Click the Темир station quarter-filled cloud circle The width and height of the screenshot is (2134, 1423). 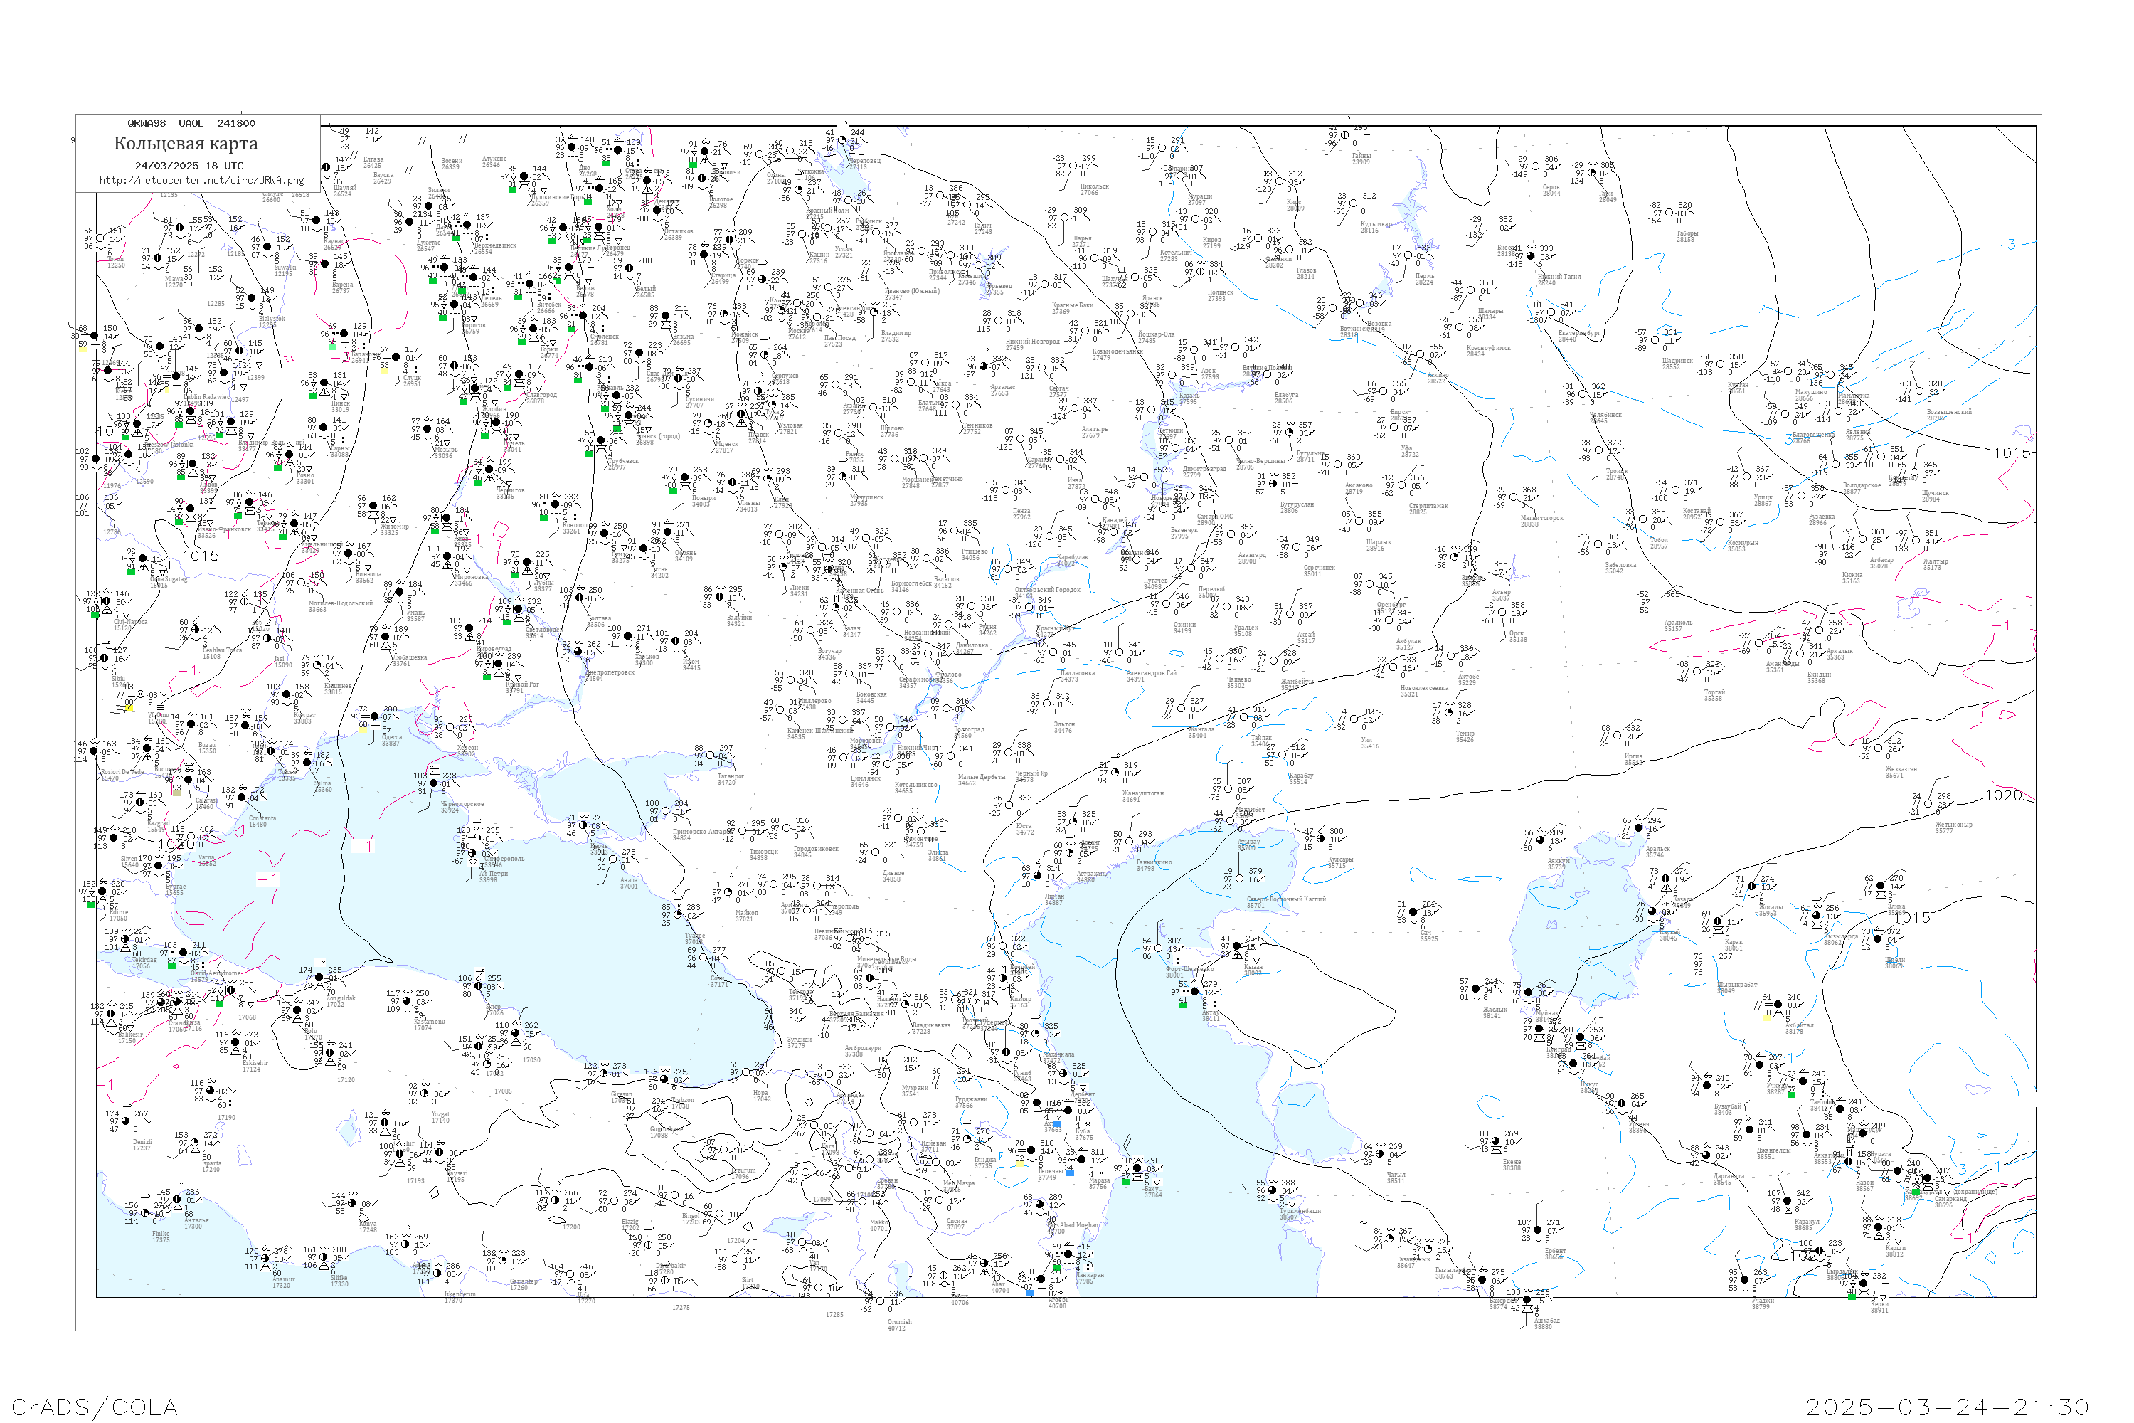click(x=1450, y=714)
